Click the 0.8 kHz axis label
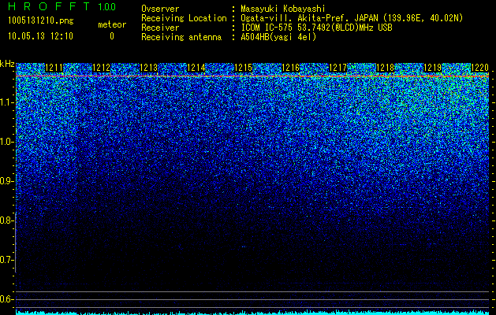496x315 pixels. click(6, 220)
